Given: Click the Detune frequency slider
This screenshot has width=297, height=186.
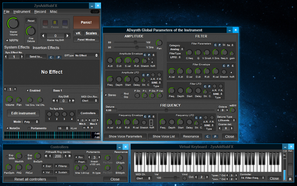Looking at the screenshot, I should coord(166,110).
